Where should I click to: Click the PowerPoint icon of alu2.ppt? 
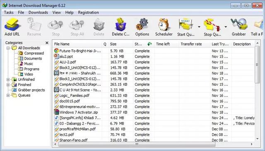(56, 56)
